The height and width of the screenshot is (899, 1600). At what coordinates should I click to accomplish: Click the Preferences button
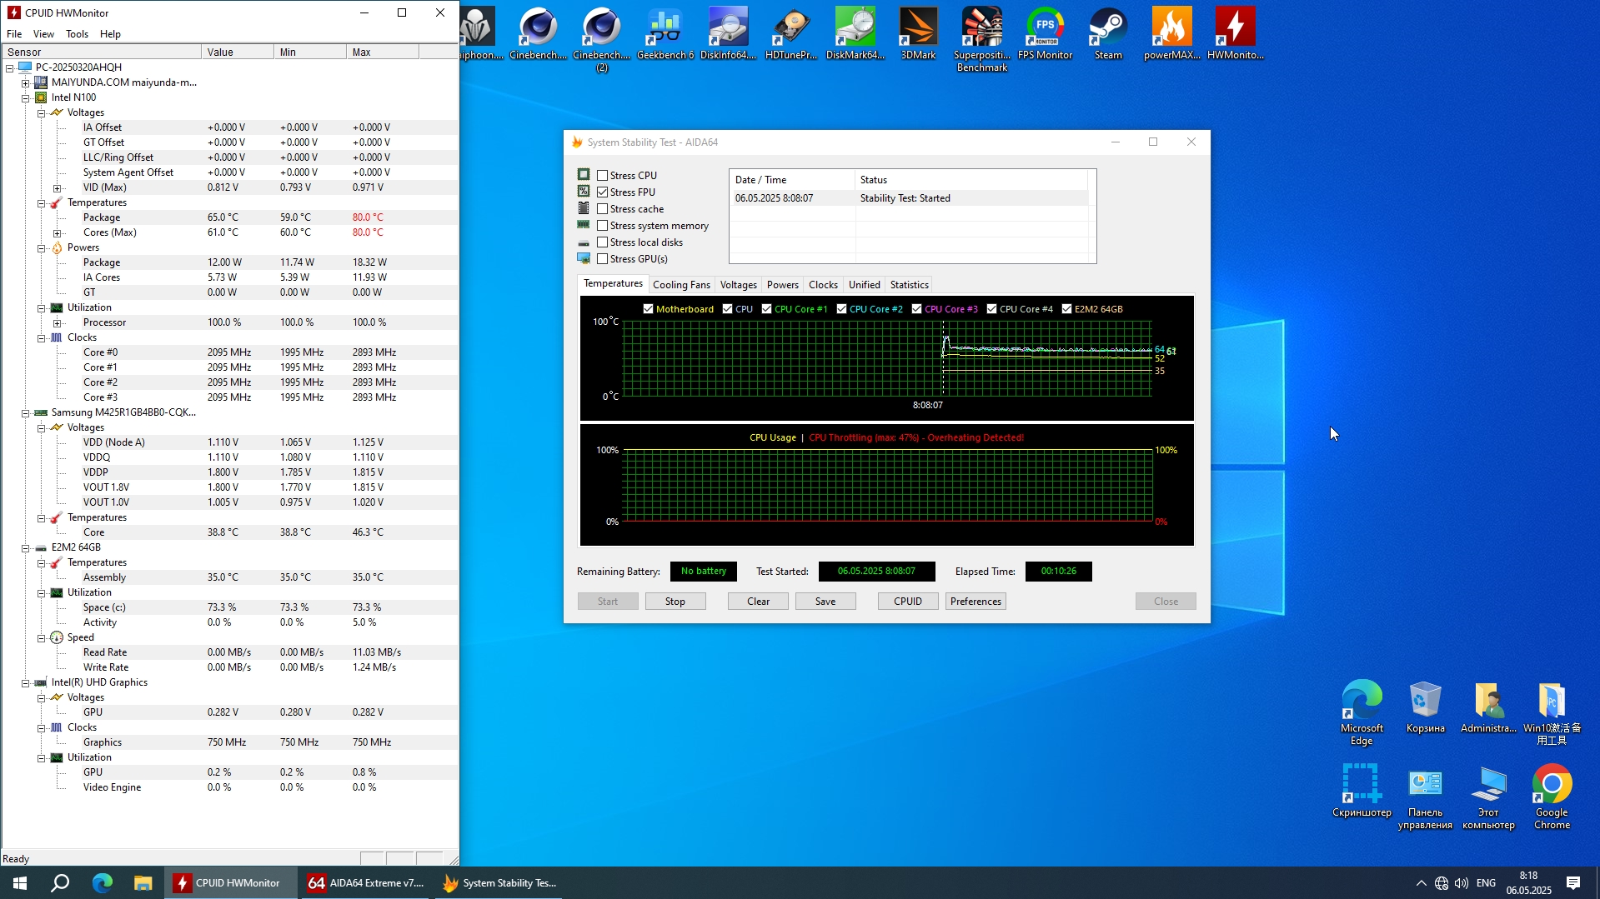pos(976,602)
